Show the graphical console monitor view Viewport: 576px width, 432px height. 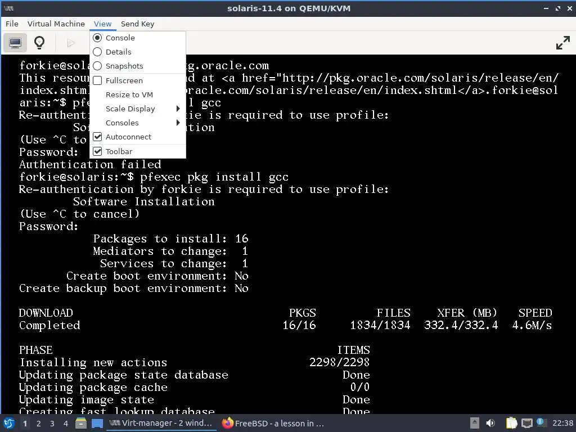[15, 43]
